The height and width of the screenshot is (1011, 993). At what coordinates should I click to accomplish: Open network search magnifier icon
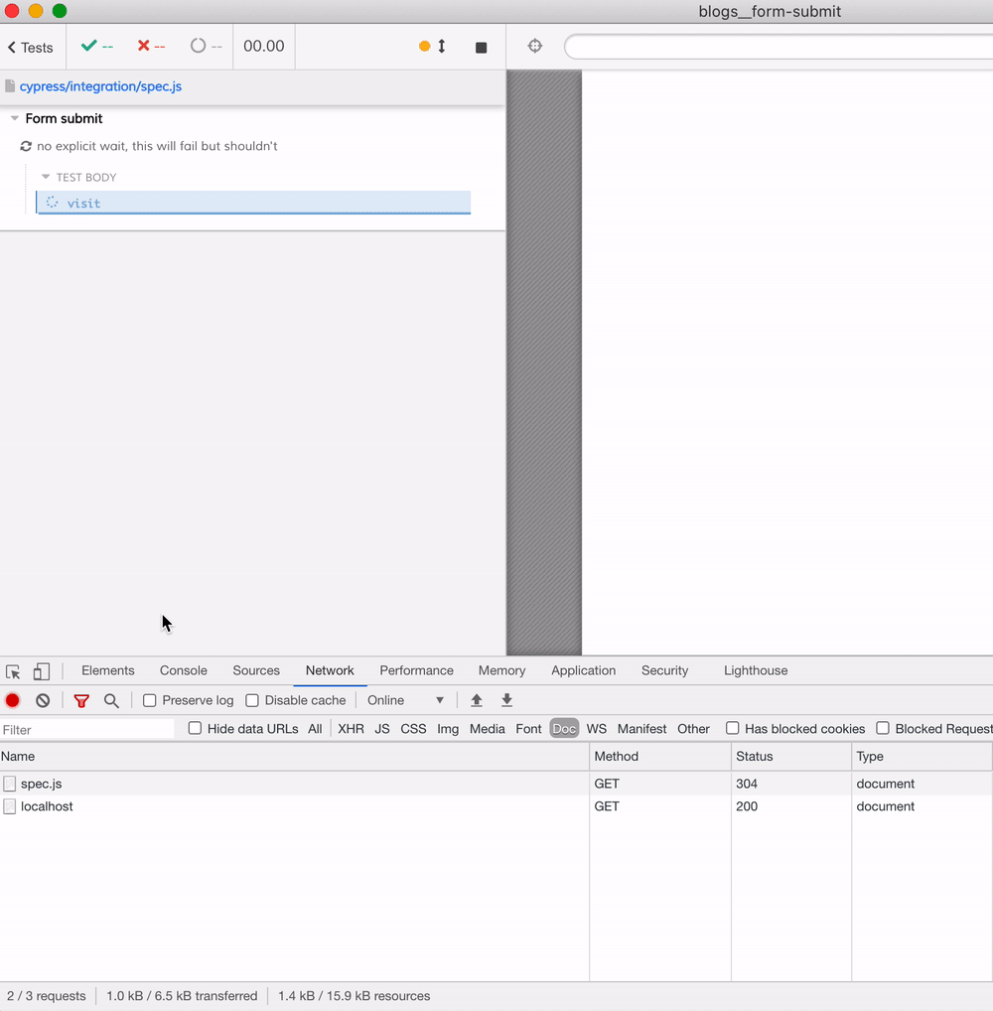tap(111, 700)
